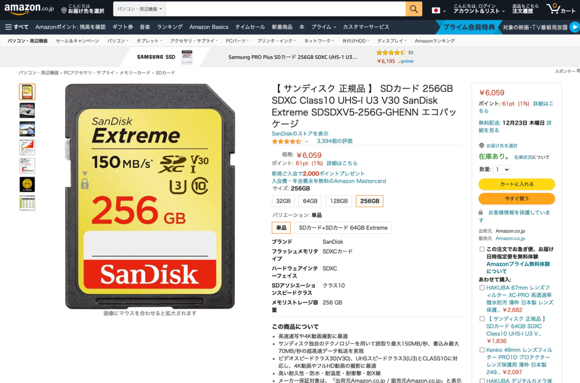The width and height of the screenshot is (580, 383).
Task: Click the Amazon.co.jp logo
Action: (x=29, y=9)
